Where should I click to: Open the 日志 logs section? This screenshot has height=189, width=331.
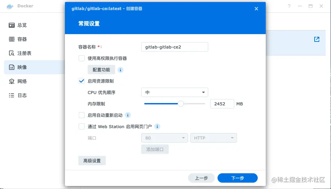[x=34, y=95]
